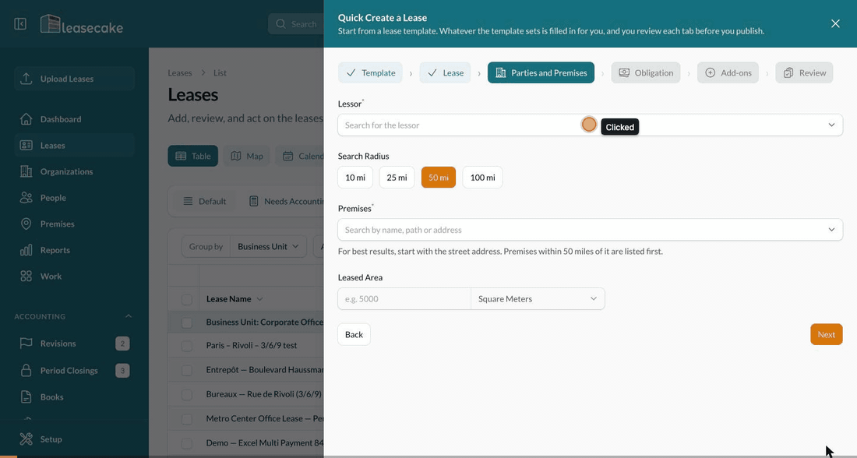Open Dashboard from the sidebar
857x458 pixels.
[74, 119]
